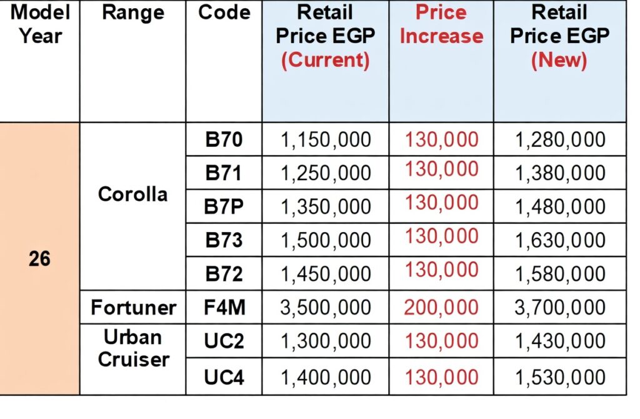Click the Fortuner range cell

[133, 307]
